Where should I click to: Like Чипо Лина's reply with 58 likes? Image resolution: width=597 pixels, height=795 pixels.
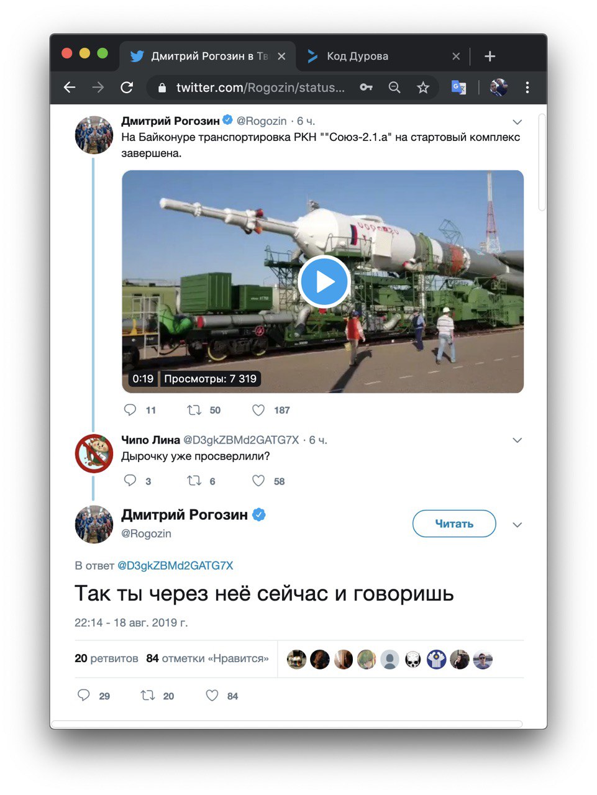point(258,481)
